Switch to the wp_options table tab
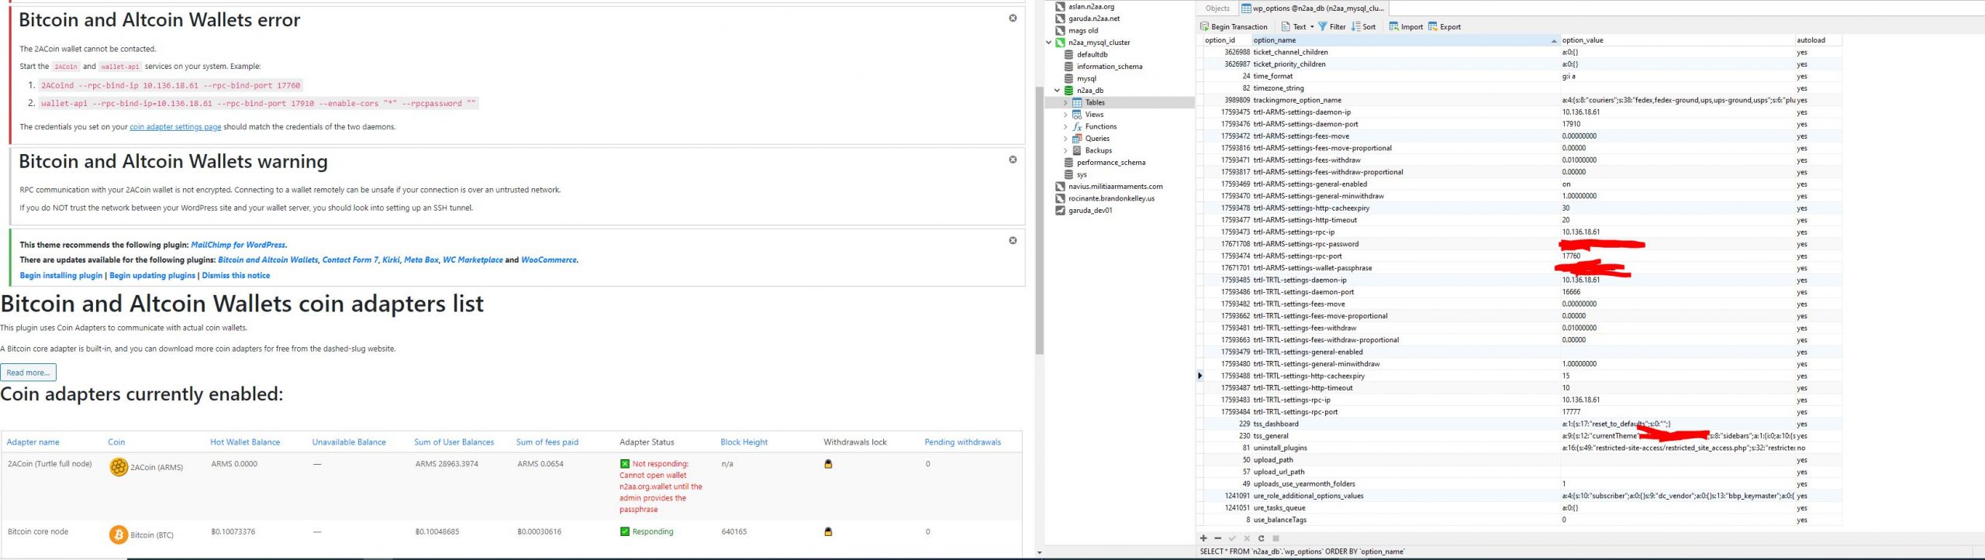This screenshot has height=560, width=1985. click(x=1314, y=9)
